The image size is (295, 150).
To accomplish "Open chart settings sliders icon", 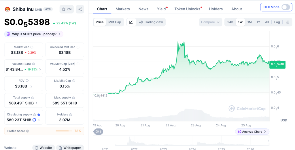I will tap(288, 22).
